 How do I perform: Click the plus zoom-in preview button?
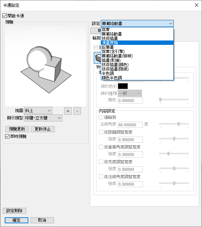click(68, 111)
